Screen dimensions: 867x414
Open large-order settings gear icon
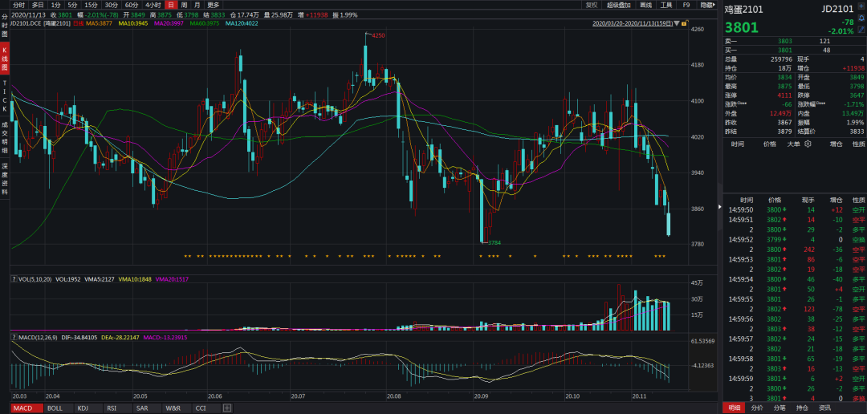(808, 144)
